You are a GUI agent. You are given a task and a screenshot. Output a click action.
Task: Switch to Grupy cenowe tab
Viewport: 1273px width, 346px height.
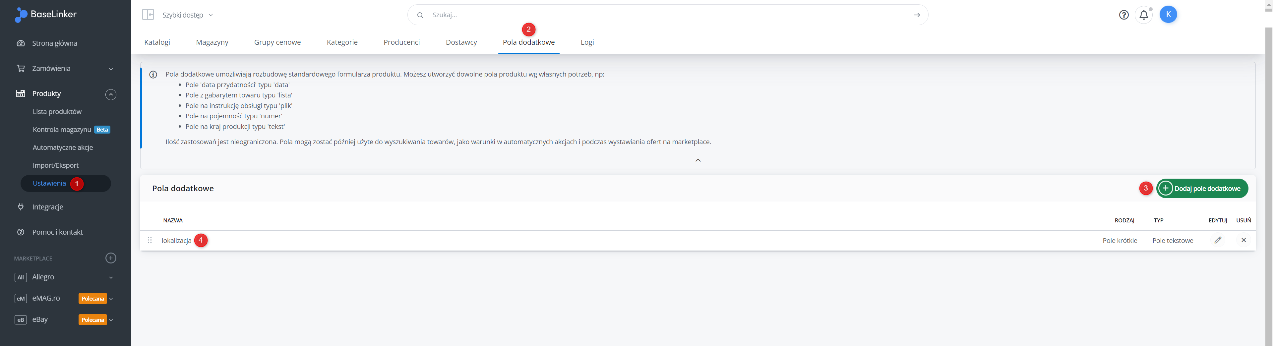pos(277,42)
